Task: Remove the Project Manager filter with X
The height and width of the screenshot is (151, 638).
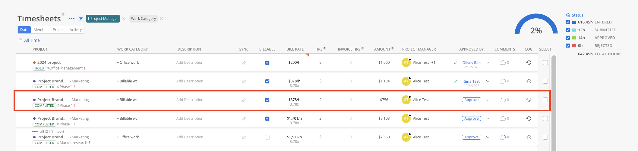Action: click(124, 19)
